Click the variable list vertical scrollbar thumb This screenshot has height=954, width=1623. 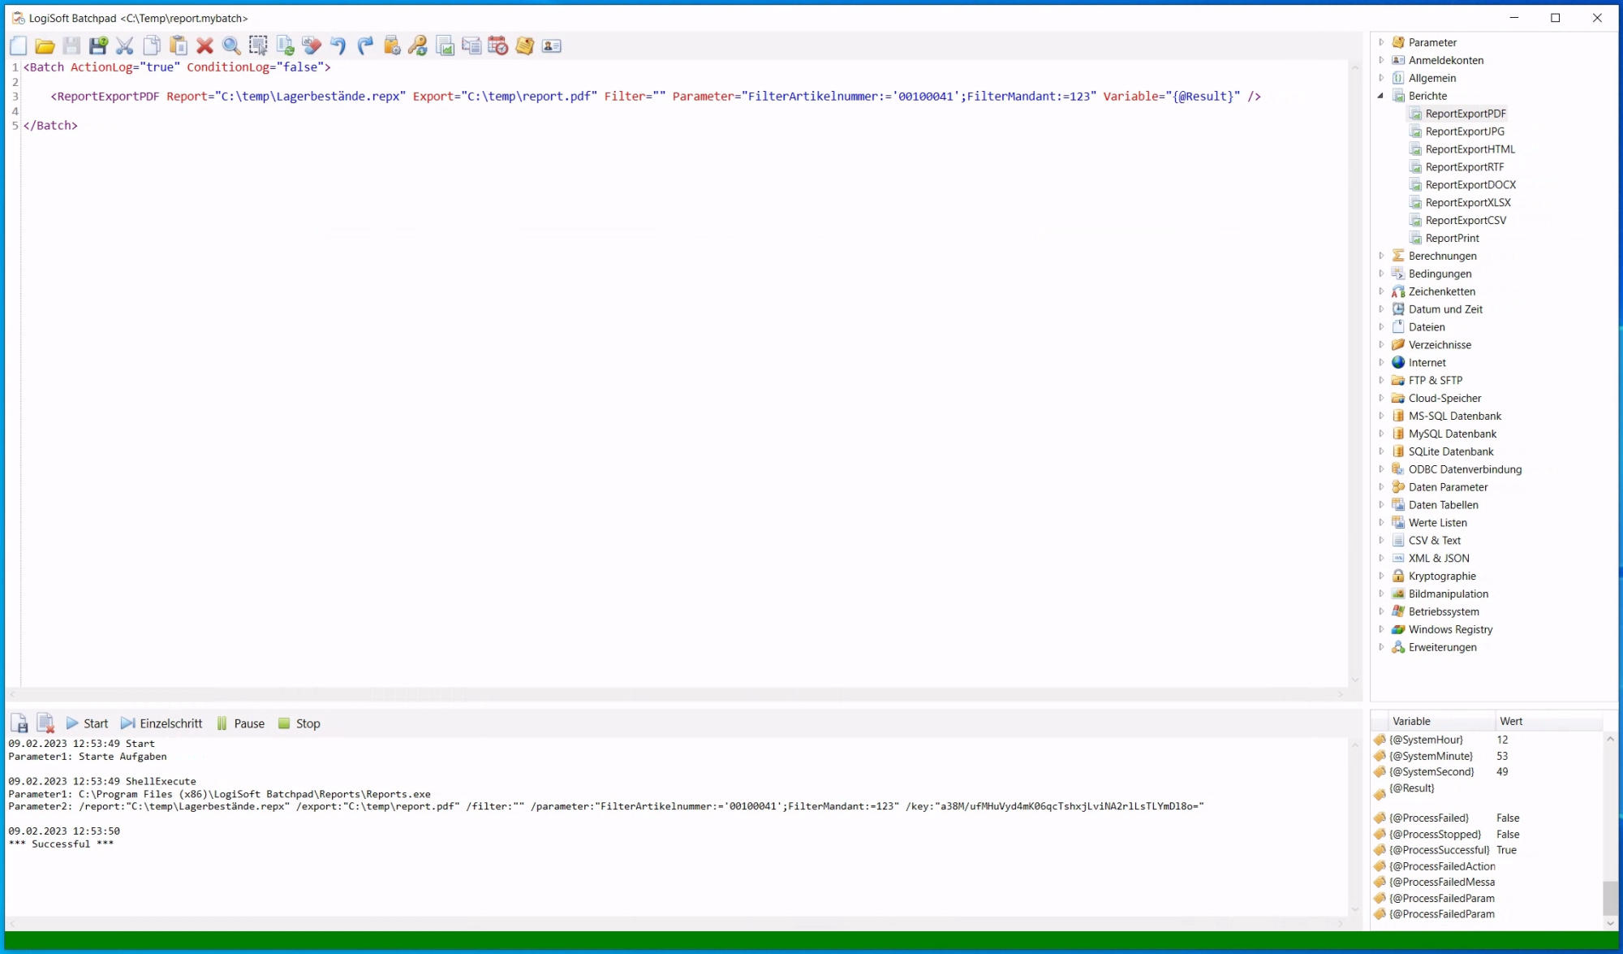[x=1610, y=898]
